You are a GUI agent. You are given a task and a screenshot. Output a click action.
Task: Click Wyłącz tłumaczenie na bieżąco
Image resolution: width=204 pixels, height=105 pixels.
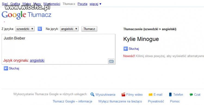pos(120,101)
